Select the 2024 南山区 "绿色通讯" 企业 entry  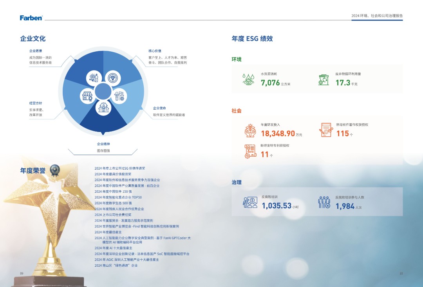(x=116, y=265)
